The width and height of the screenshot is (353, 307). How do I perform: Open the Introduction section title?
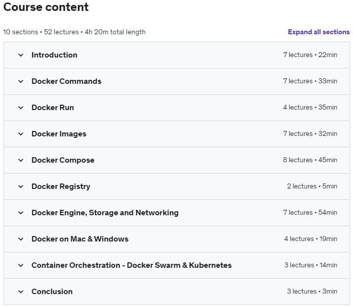pyautogui.click(x=54, y=55)
